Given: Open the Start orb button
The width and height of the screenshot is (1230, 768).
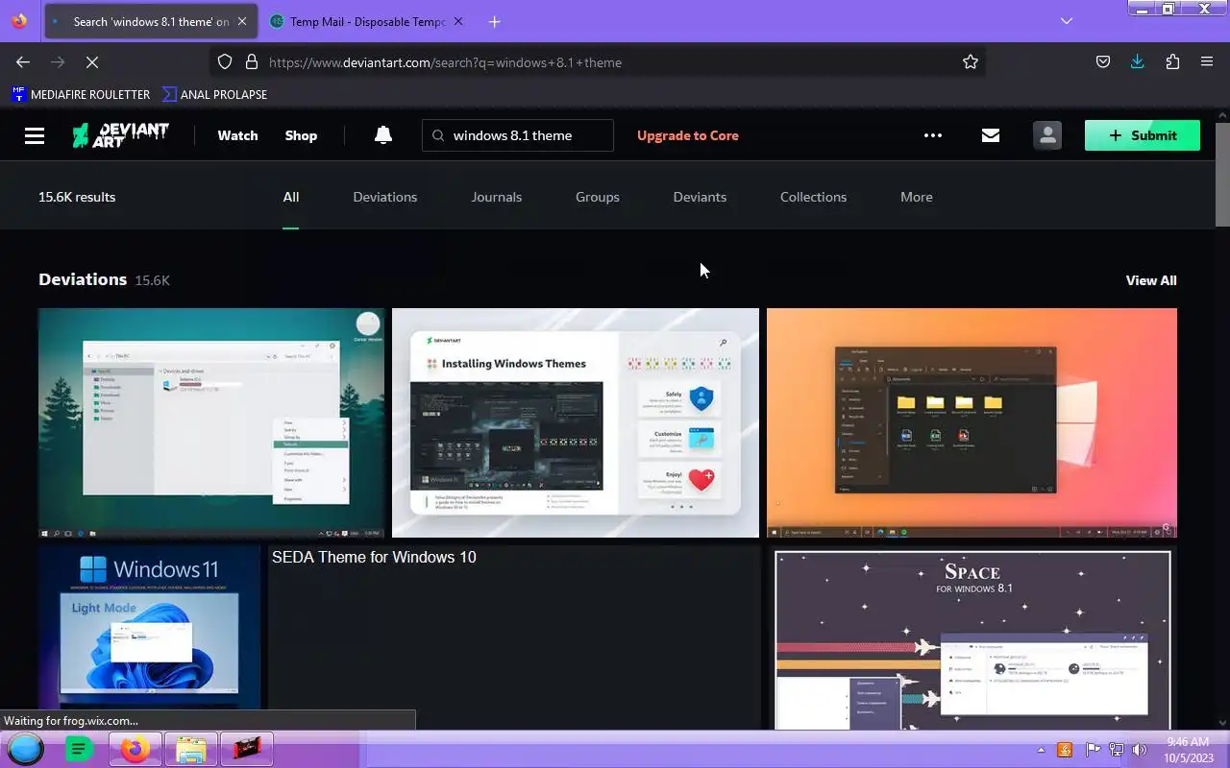Looking at the screenshot, I should 26,749.
